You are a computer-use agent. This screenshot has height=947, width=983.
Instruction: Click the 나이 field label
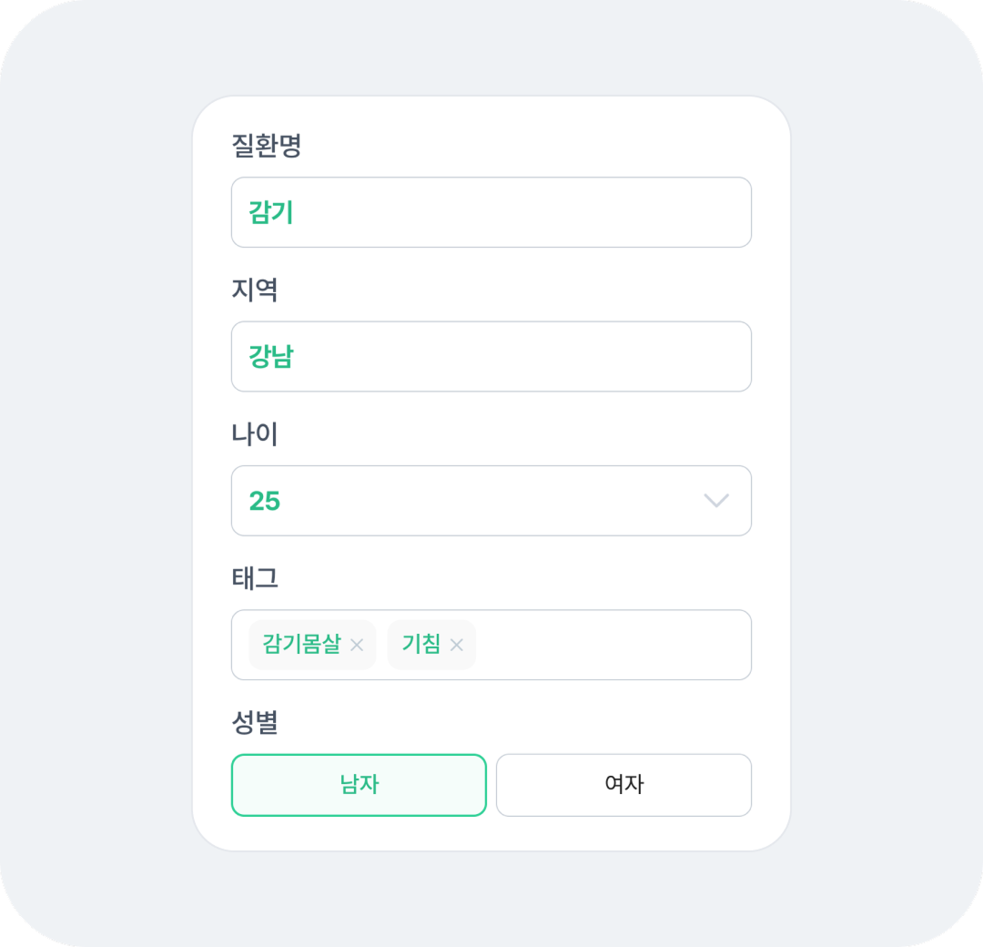point(255,434)
